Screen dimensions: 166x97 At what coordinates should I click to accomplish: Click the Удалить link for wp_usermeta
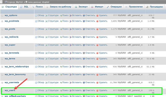[103, 82]
